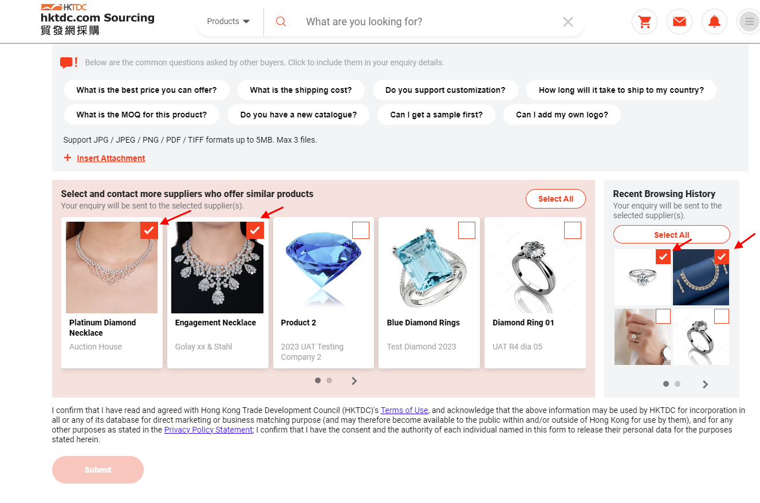Select 'Can I get a sample first?' question
The height and width of the screenshot is (503, 760).
tap(436, 115)
